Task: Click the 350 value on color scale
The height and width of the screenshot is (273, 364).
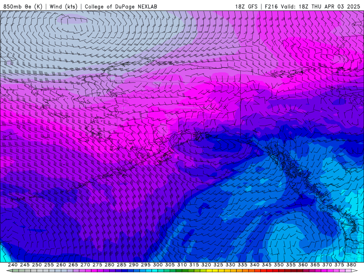Action: 279,265
